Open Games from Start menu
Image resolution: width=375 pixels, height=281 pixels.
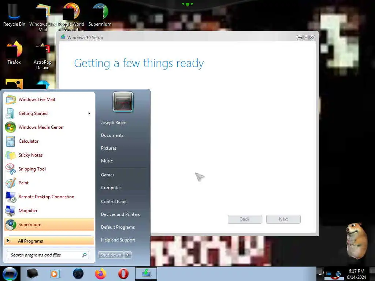pos(108,175)
